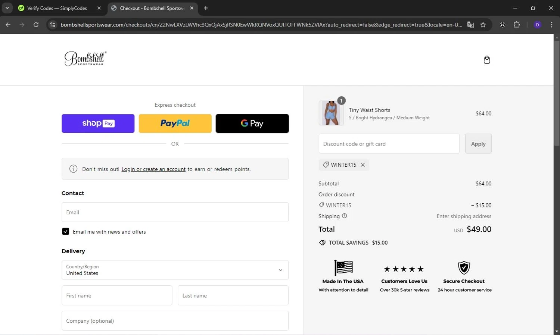This screenshot has width=560, height=335.
Task: Click the Made In The USA flag icon
Action: click(343, 267)
